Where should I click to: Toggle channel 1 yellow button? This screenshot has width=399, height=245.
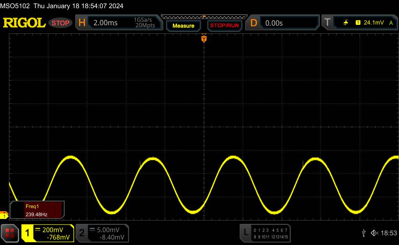[x=27, y=233]
